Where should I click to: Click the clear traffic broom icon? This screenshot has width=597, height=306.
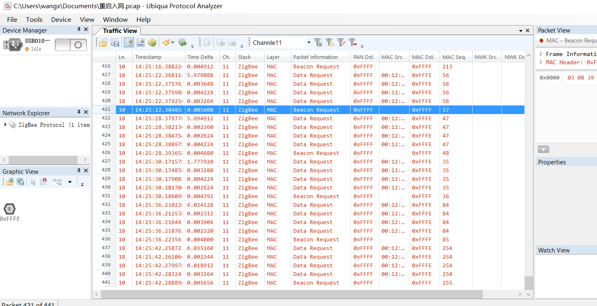pos(166,42)
